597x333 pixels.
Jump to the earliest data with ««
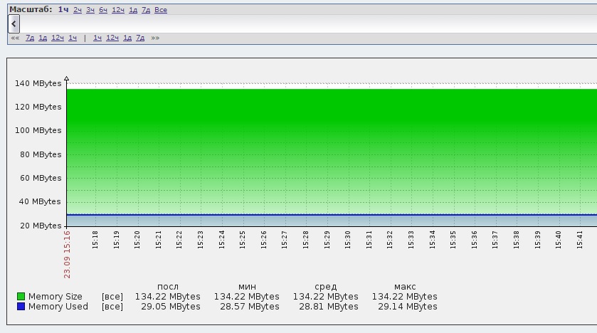15,38
